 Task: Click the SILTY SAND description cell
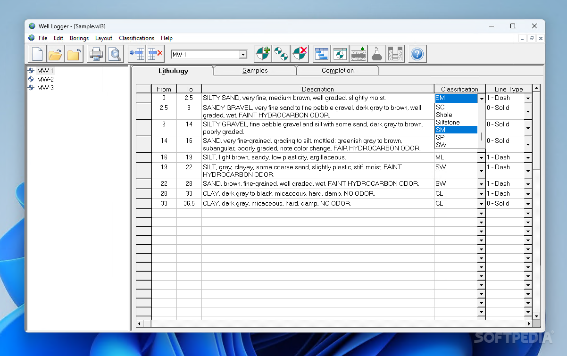pyautogui.click(x=318, y=98)
